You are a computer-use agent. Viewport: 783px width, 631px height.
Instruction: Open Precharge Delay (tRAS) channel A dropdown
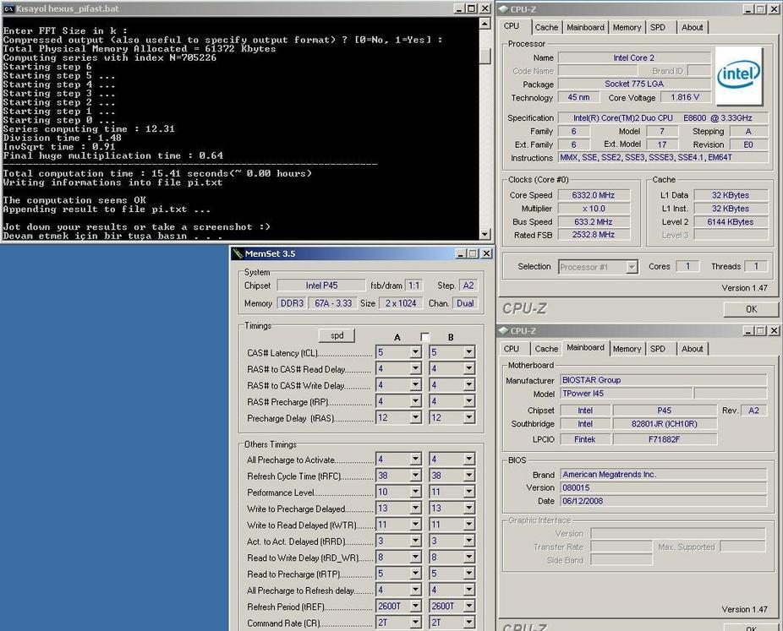(x=415, y=417)
